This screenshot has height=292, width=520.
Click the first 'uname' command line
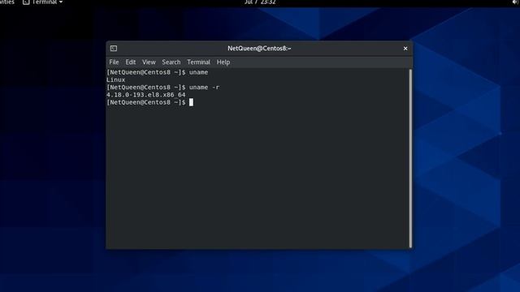(157, 72)
